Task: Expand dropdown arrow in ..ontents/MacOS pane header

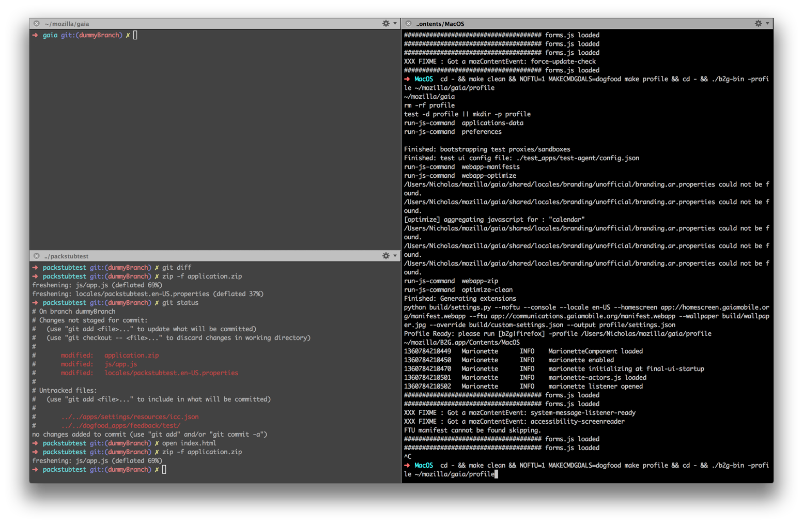Action: pos(767,23)
